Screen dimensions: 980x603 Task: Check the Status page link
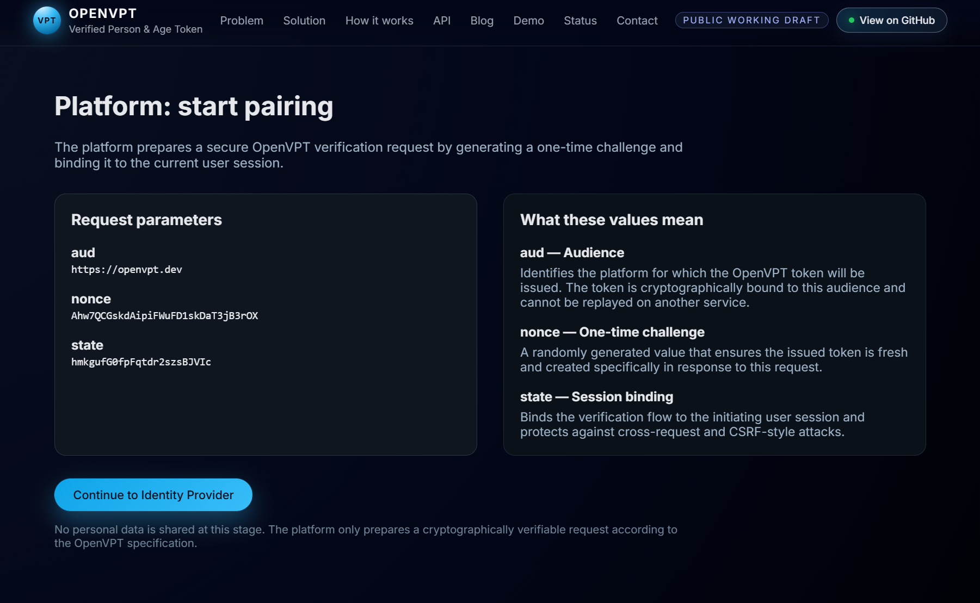tap(580, 21)
